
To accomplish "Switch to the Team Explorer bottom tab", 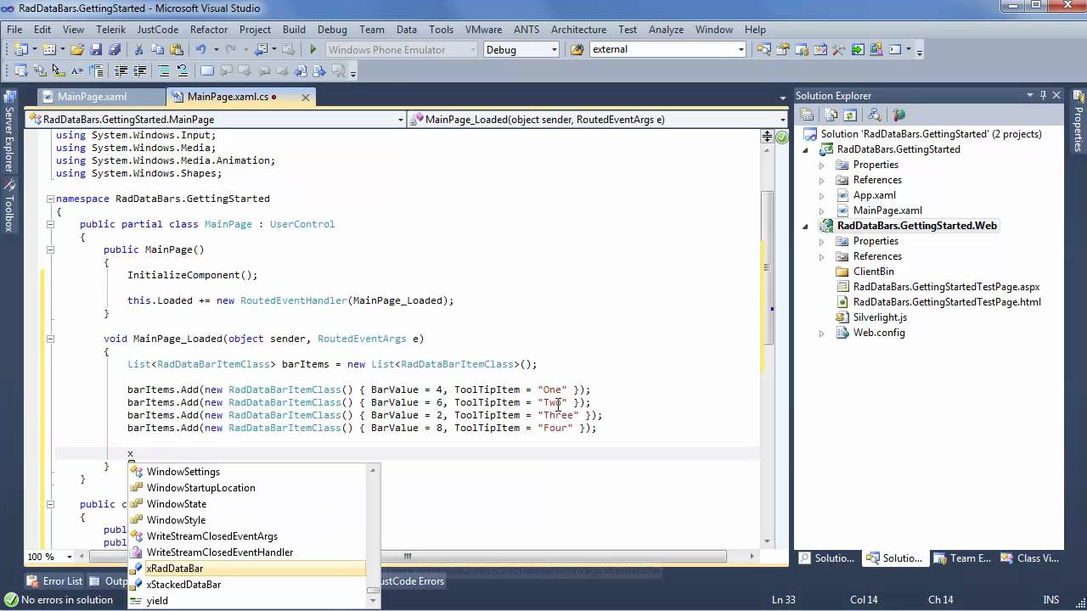I will (962, 558).
